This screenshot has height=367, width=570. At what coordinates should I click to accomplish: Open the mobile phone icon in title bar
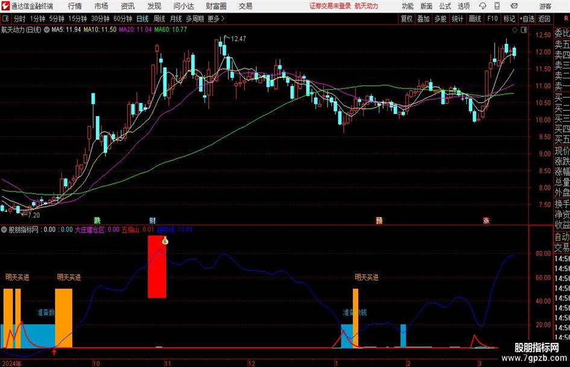pyautogui.click(x=497, y=6)
